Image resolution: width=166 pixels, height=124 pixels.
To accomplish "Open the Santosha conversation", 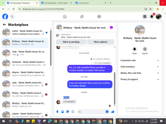I will 25,63.
